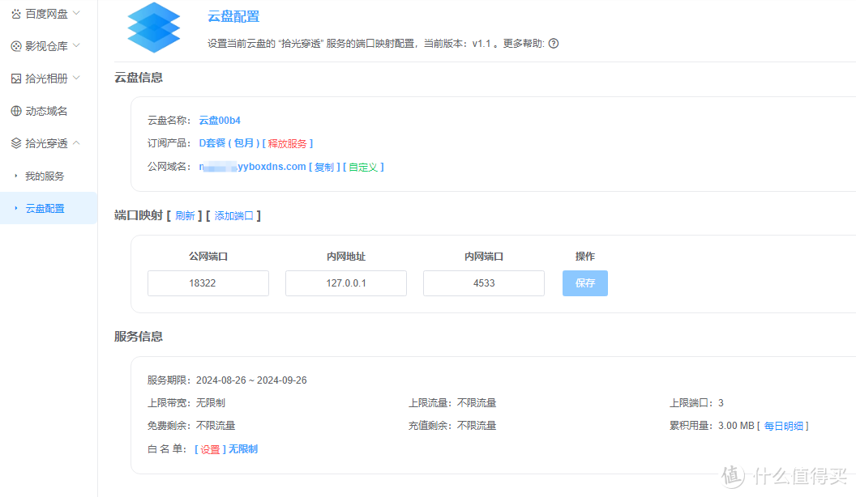Expand the 影视仓库 menu chevron
Image resolution: width=856 pixels, height=497 pixels.
click(76, 45)
